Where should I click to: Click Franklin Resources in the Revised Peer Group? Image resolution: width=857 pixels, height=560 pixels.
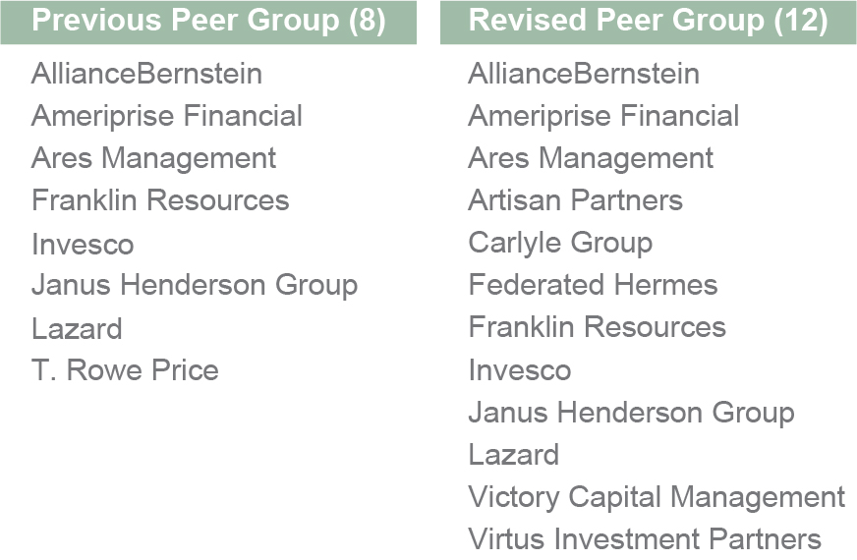pos(597,327)
